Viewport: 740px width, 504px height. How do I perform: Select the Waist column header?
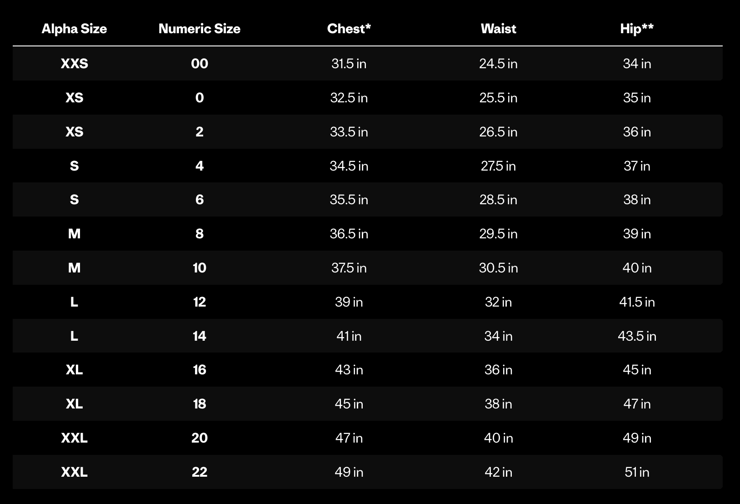click(498, 29)
